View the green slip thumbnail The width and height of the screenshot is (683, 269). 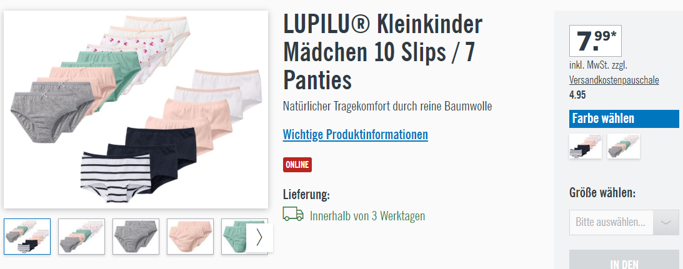pyautogui.click(x=234, y=237)
